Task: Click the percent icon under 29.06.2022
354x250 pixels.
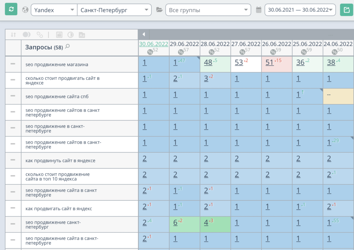Action: 180,52
